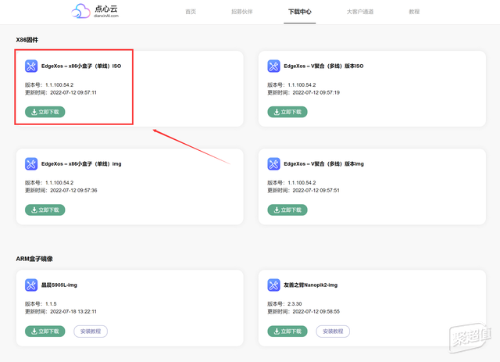Click update time 2022-07-12 09:57:19

316,92
